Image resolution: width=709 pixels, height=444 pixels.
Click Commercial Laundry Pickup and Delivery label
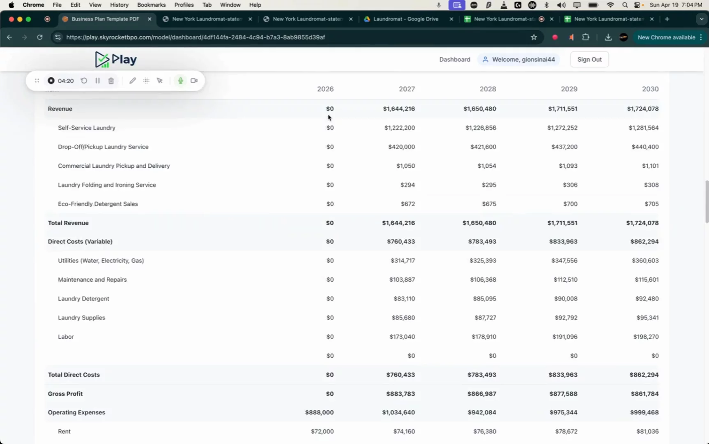coord(114,166)
